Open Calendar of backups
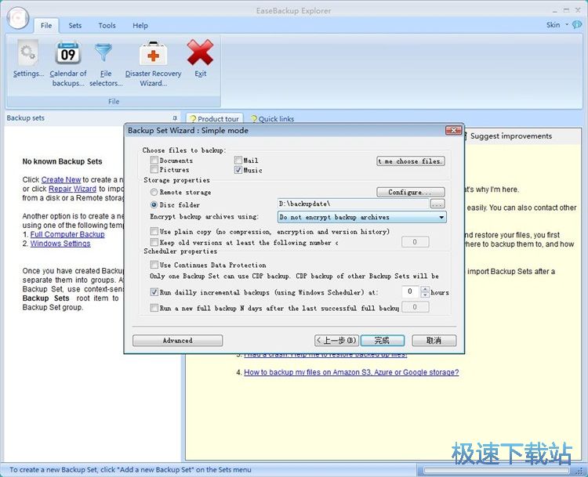The image size is (588, 477). (68, 63)
